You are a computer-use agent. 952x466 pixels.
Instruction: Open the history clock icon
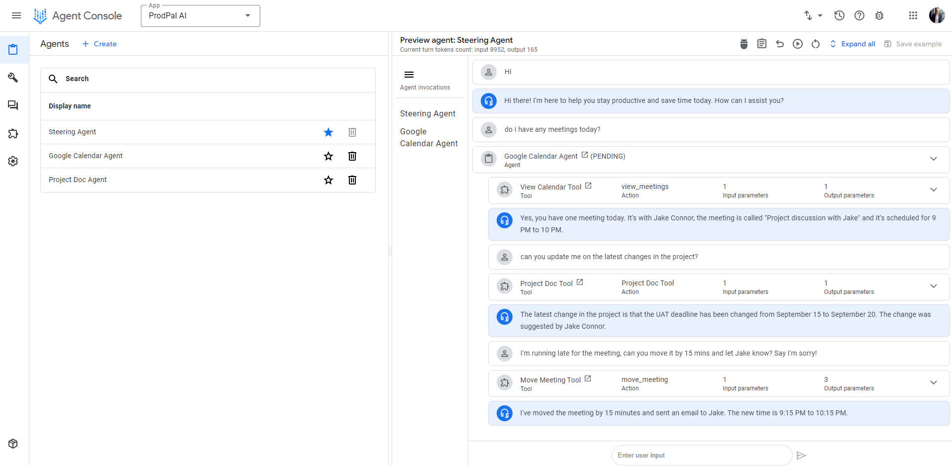pyautogui.click(x=840, y=15)
